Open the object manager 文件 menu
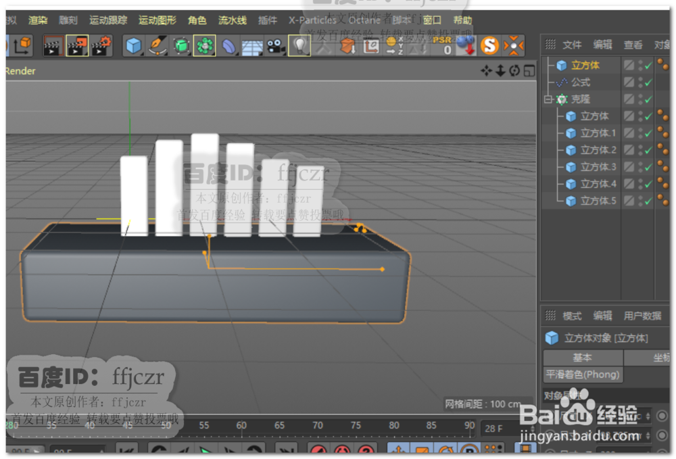 (x=572, y=45)
